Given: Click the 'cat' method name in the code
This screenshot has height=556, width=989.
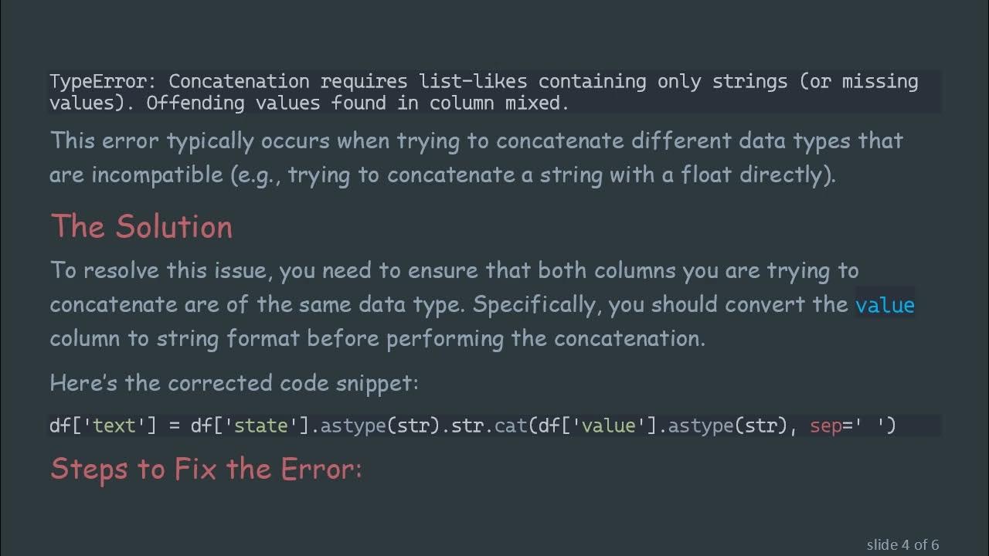Looking at the screenshot, I should click(x=511, y=425).
